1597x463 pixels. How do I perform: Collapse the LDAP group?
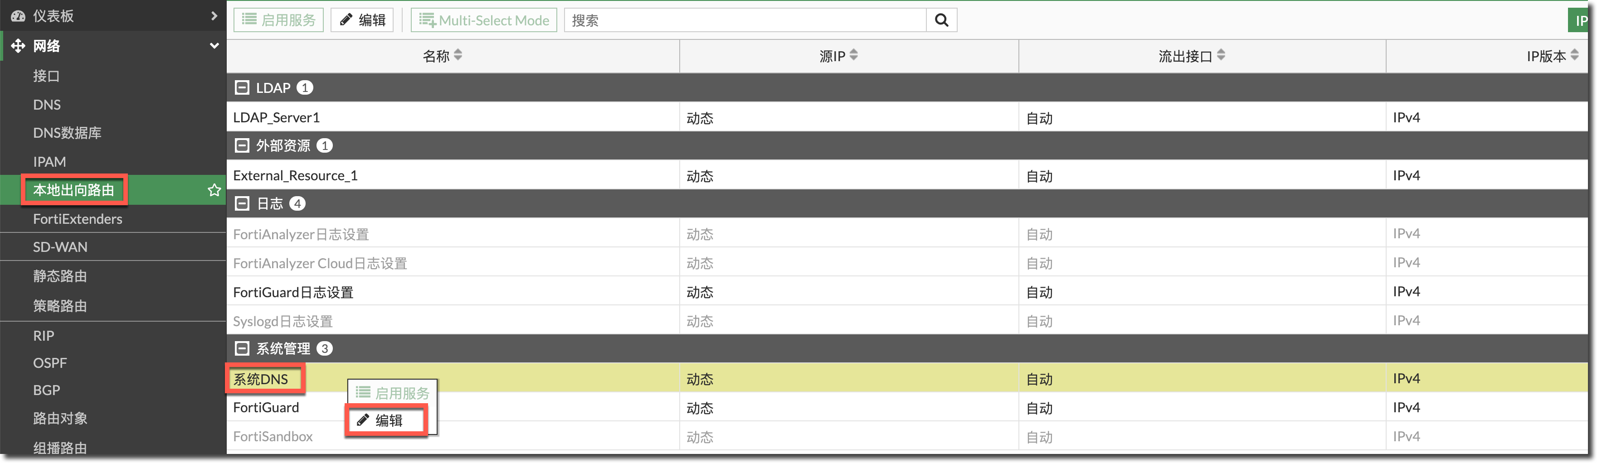(x=242, y=88)
